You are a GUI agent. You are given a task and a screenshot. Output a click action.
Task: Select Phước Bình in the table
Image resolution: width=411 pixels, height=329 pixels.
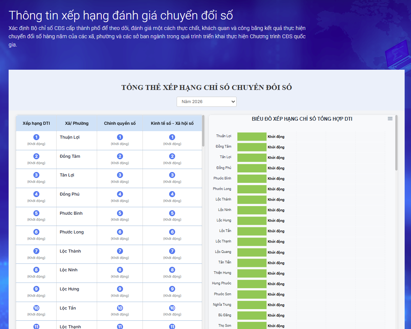[x=71, y=213]
